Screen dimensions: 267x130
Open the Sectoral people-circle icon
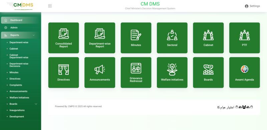172,35
